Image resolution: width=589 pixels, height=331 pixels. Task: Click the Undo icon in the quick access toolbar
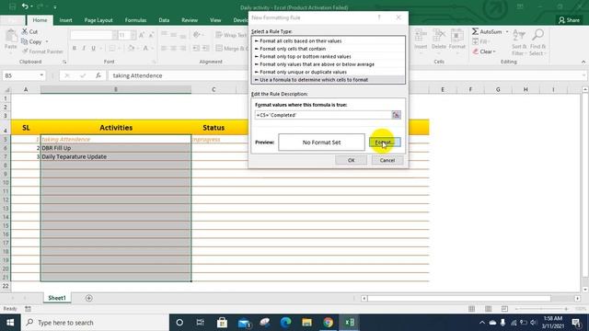[x=25, y=6]
